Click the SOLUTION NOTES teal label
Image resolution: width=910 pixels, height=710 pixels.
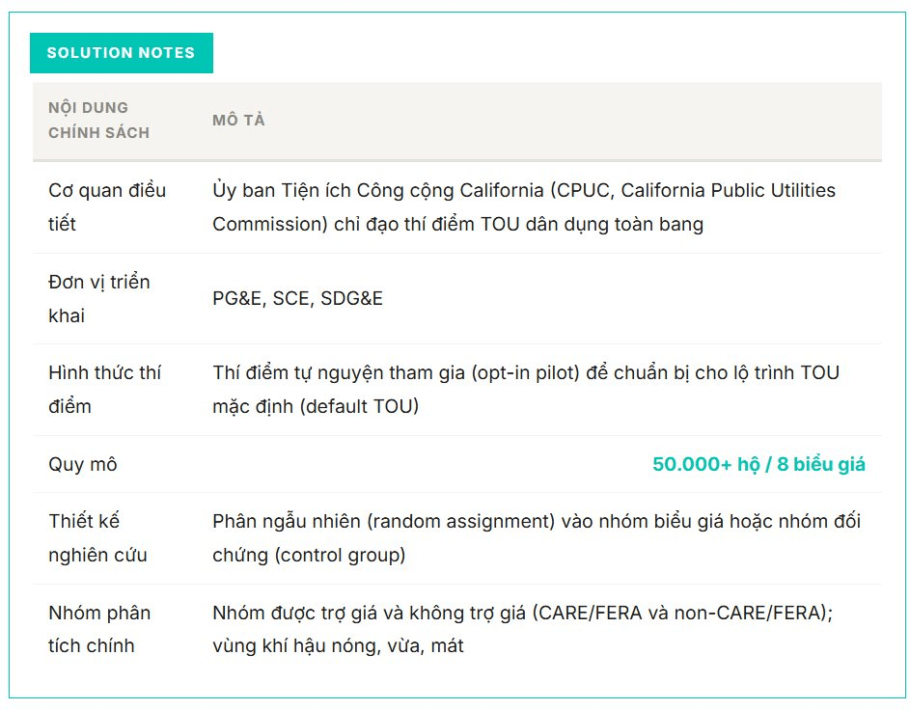[x=122, y=53]
